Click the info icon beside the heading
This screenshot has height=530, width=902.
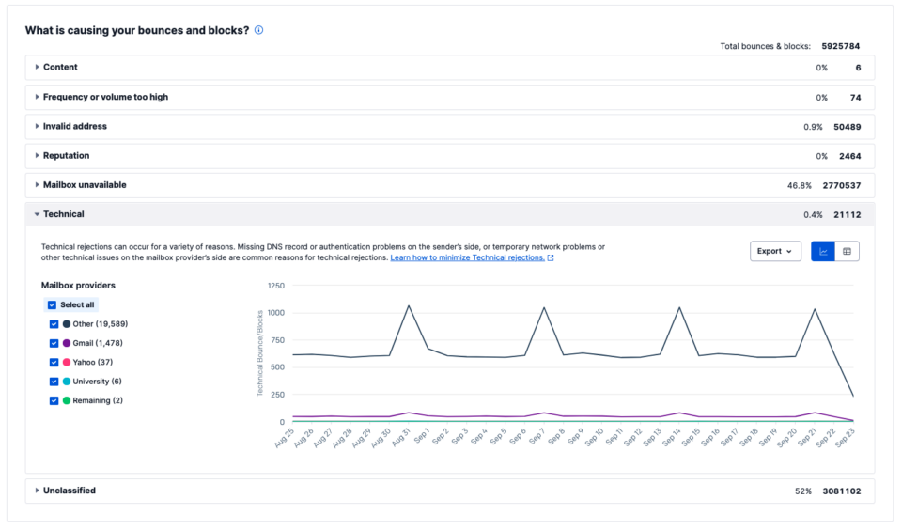click(x=258, y=30)
